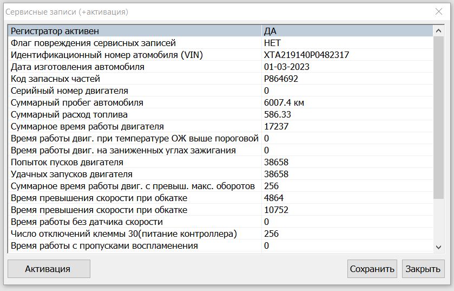Close the Сервисные записи window with X

coord(438,11)
